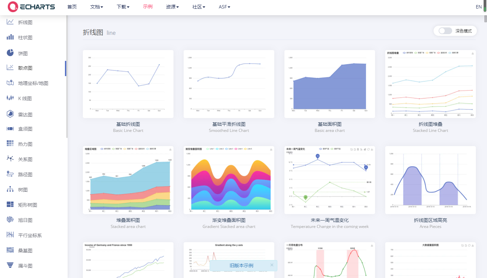Select the sankey sidebar icon
This screenshot has height=278, width=487.
(x=10, y=250)
